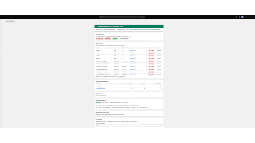Click the Stock Sentinel page title
Screen dimensions: 255x143
(10, 21)
